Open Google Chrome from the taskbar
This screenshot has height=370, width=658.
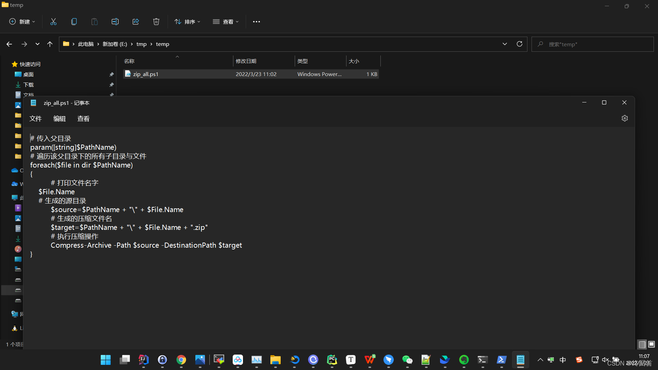point(181,360)
